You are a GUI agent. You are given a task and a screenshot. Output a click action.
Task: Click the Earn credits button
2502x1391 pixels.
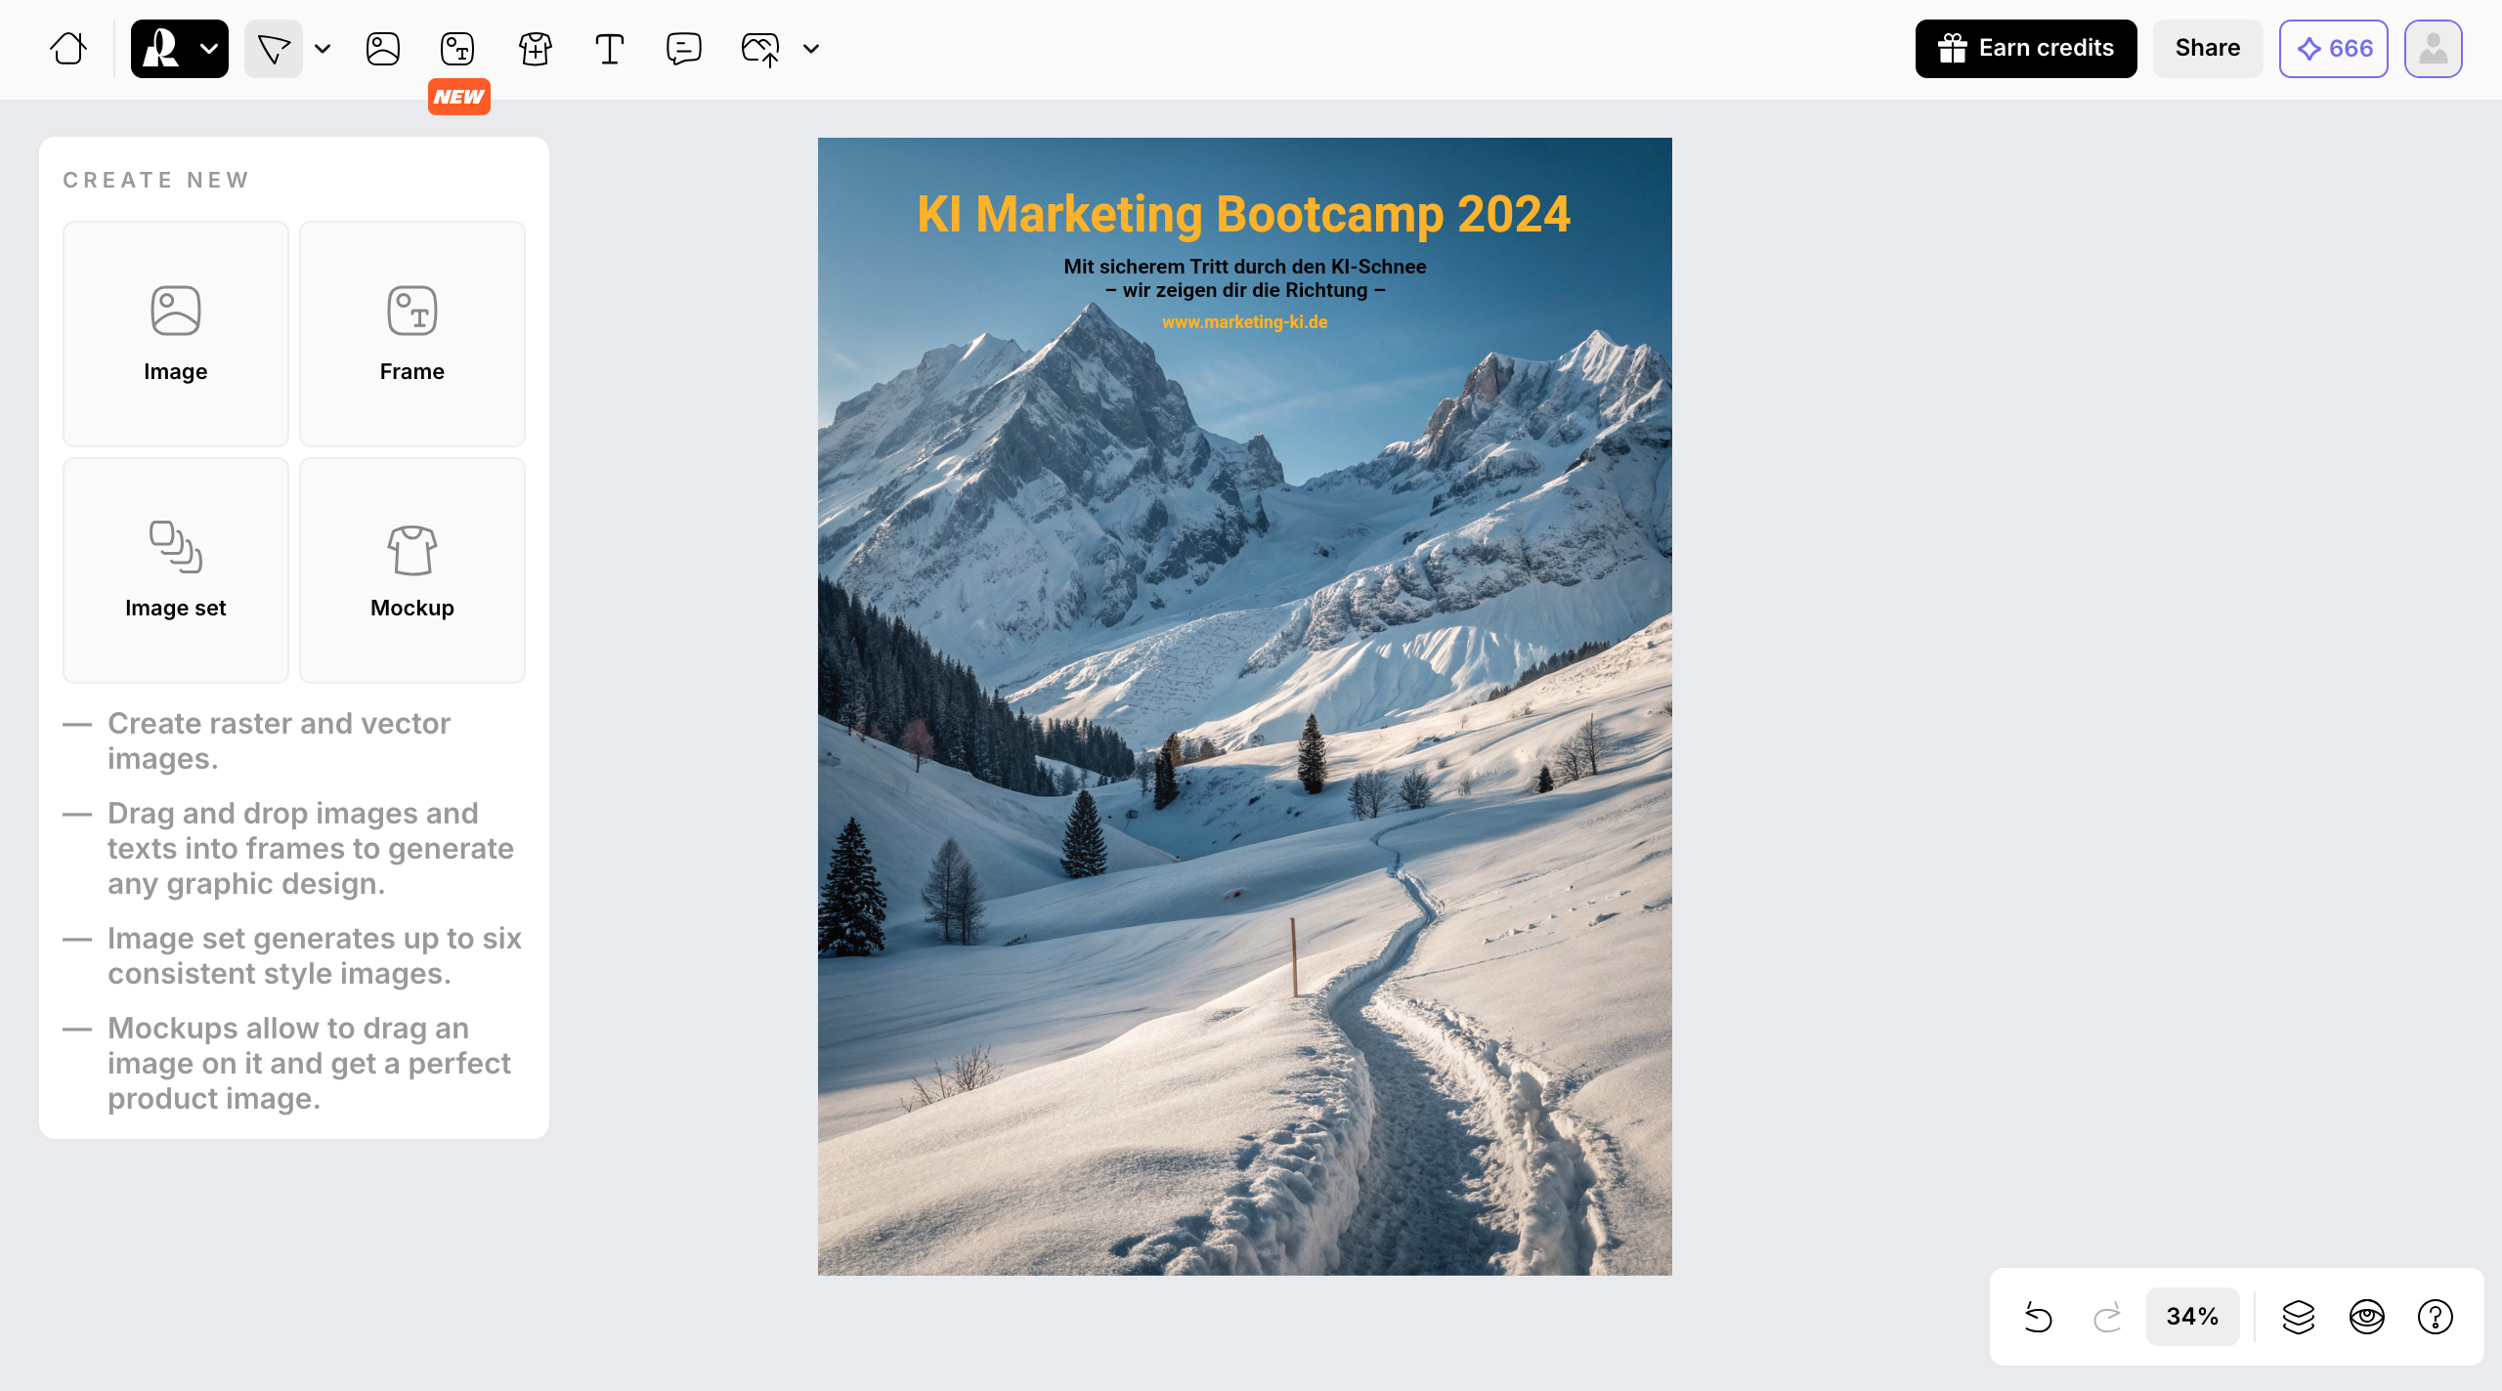[2026, 48]
